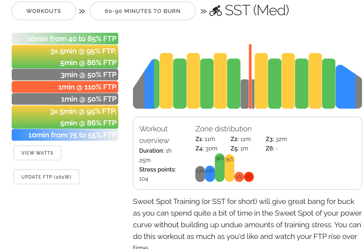Go to 60-90 Minutes to Burn breadcrumb
364x249 pixels.
tap(142, 11)
